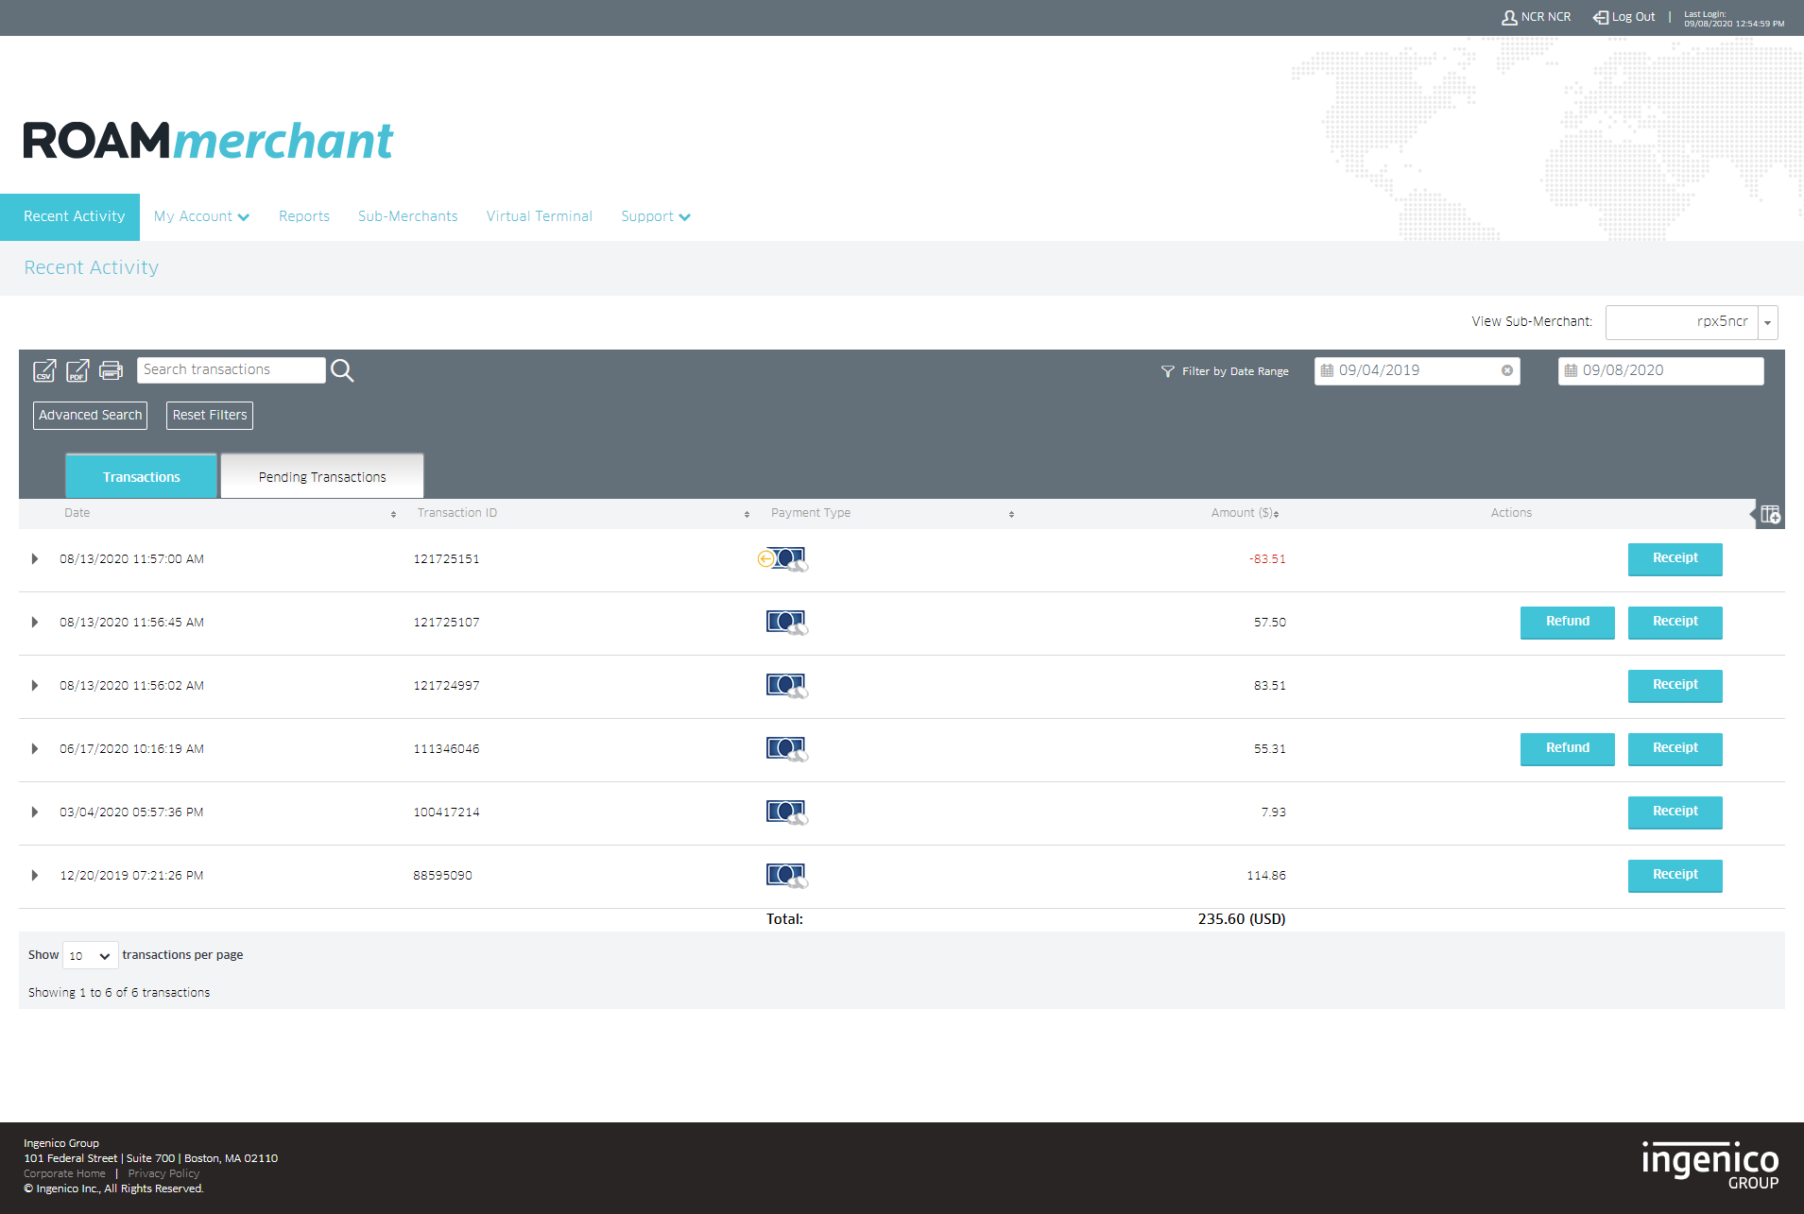Expand transaction row 111346046

[x=35, y=749]
